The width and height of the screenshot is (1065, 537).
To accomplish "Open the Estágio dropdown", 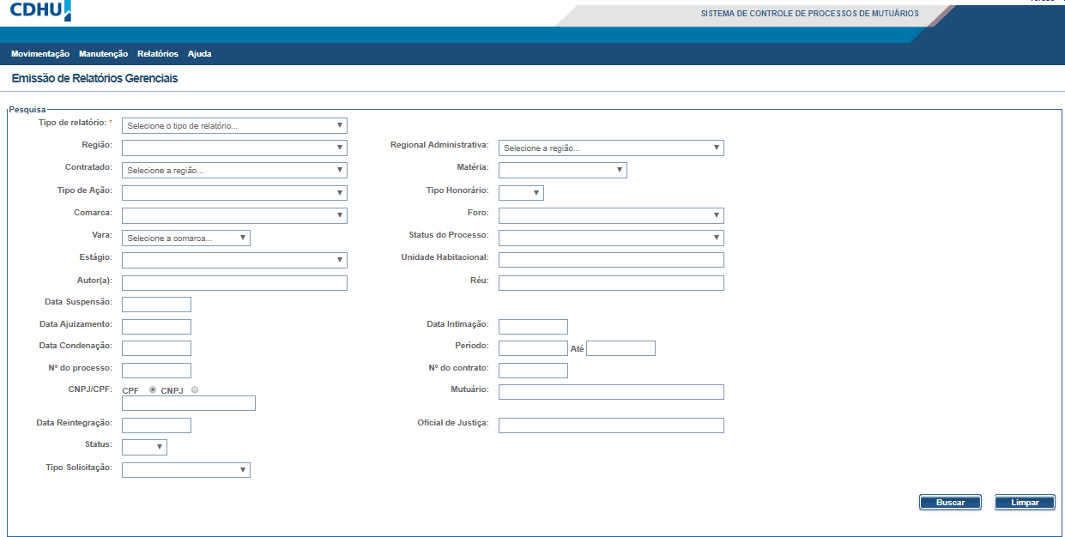I will (x=234, y=260).
